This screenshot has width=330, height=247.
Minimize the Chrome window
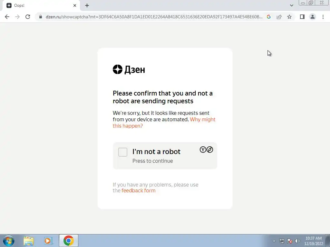303,3
